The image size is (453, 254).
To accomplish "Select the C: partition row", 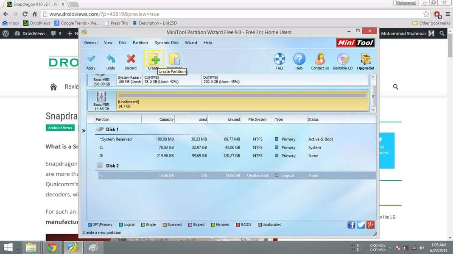I will (237, 147).
